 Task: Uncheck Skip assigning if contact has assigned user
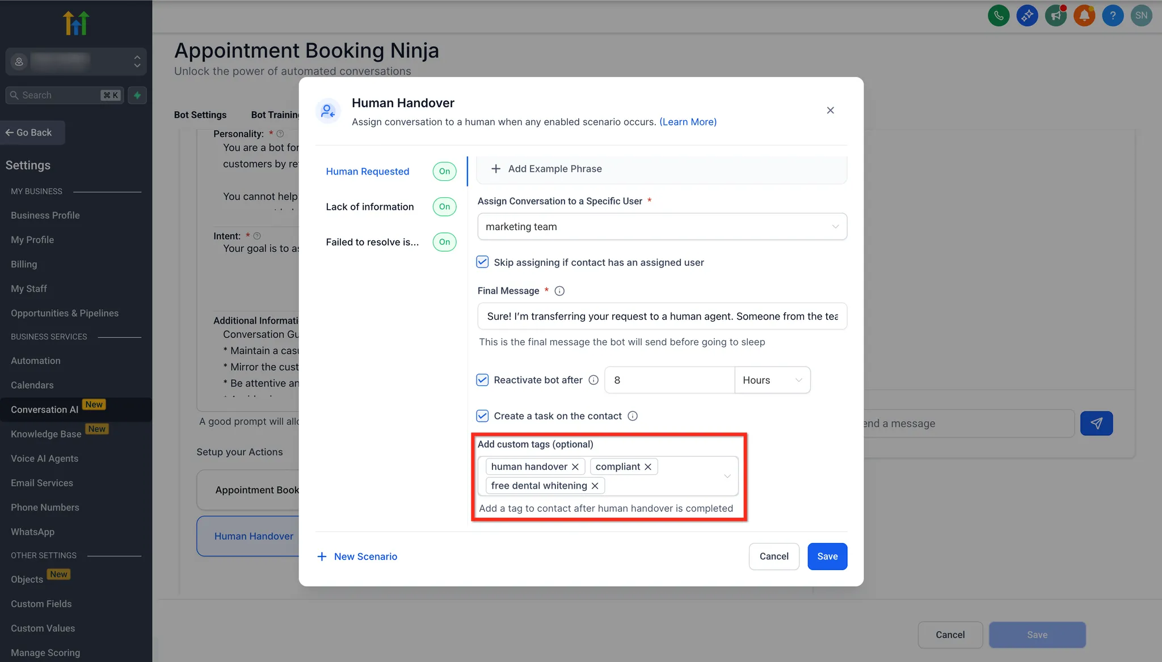click(x=482, y=262)
